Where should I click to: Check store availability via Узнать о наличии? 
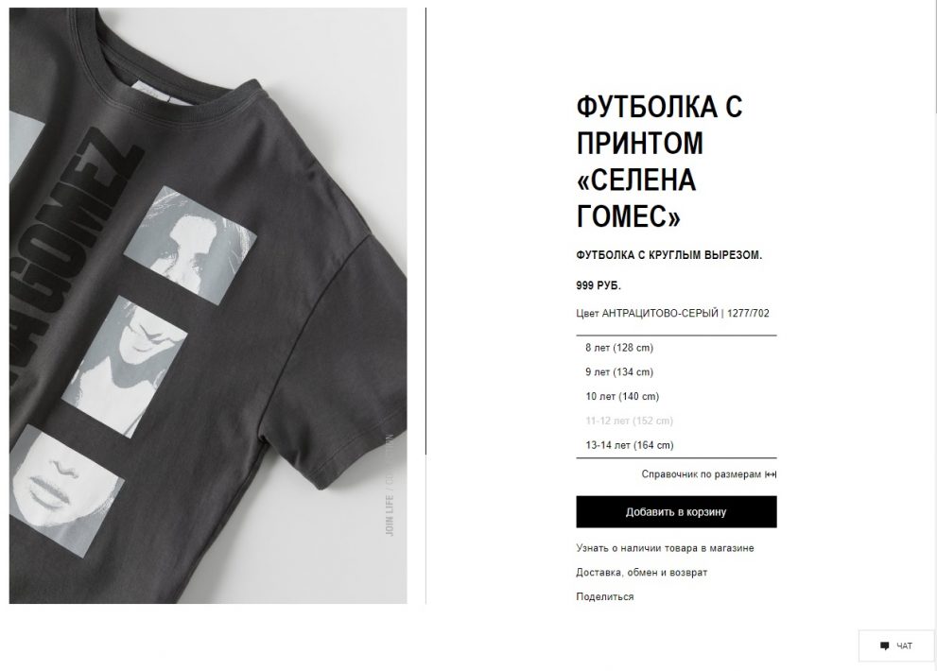click(665, 548)
